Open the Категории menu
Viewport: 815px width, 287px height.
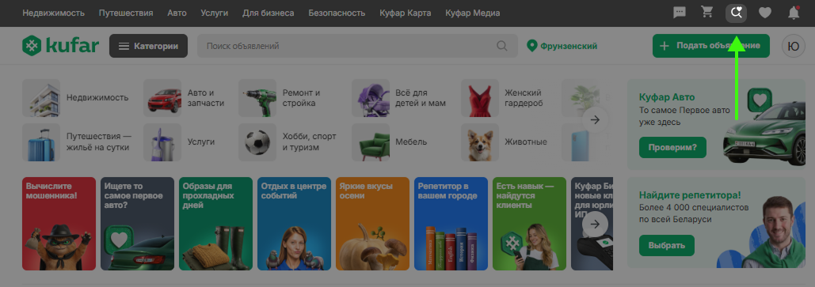148,46
